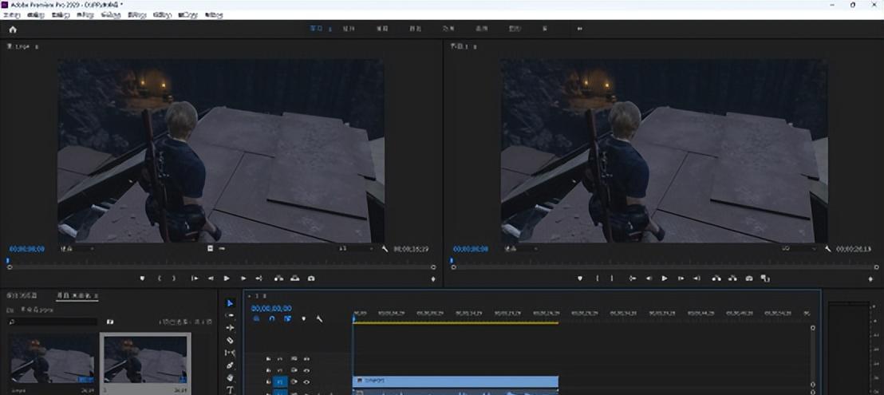Open Source monitor button editor plus
884x395 pixels.
[x=433, y=279]
